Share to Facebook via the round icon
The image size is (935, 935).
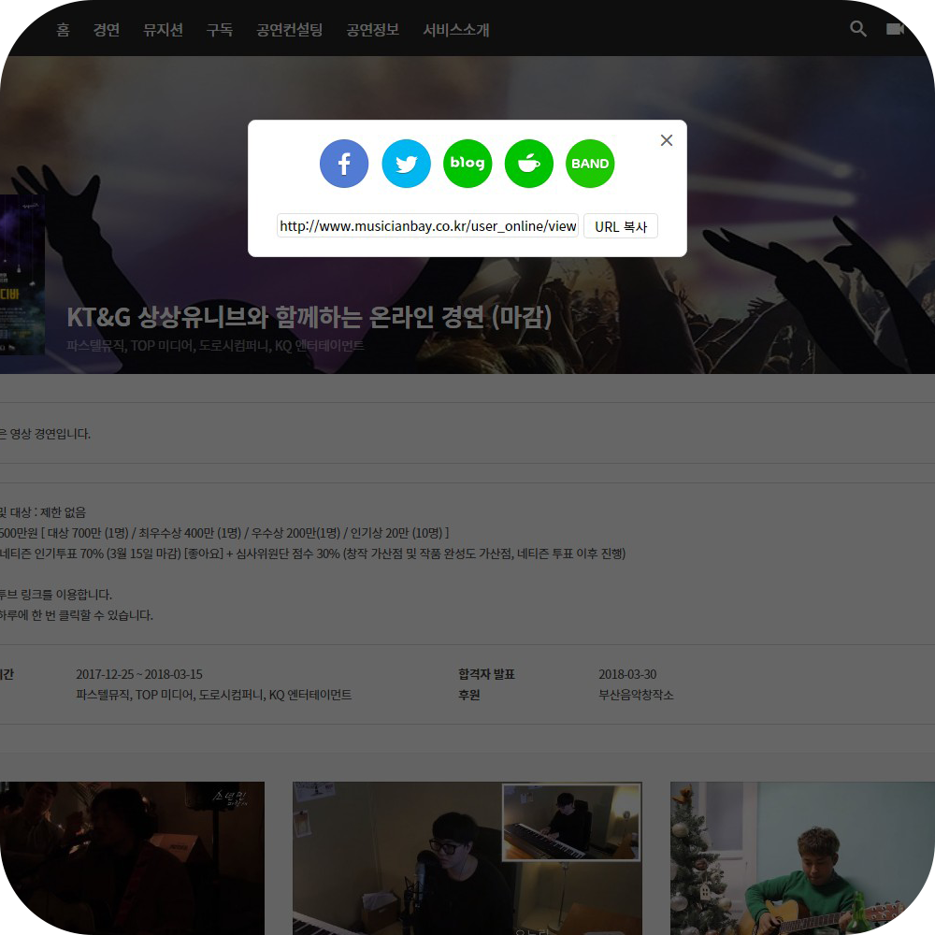click(x=344, y=164)
